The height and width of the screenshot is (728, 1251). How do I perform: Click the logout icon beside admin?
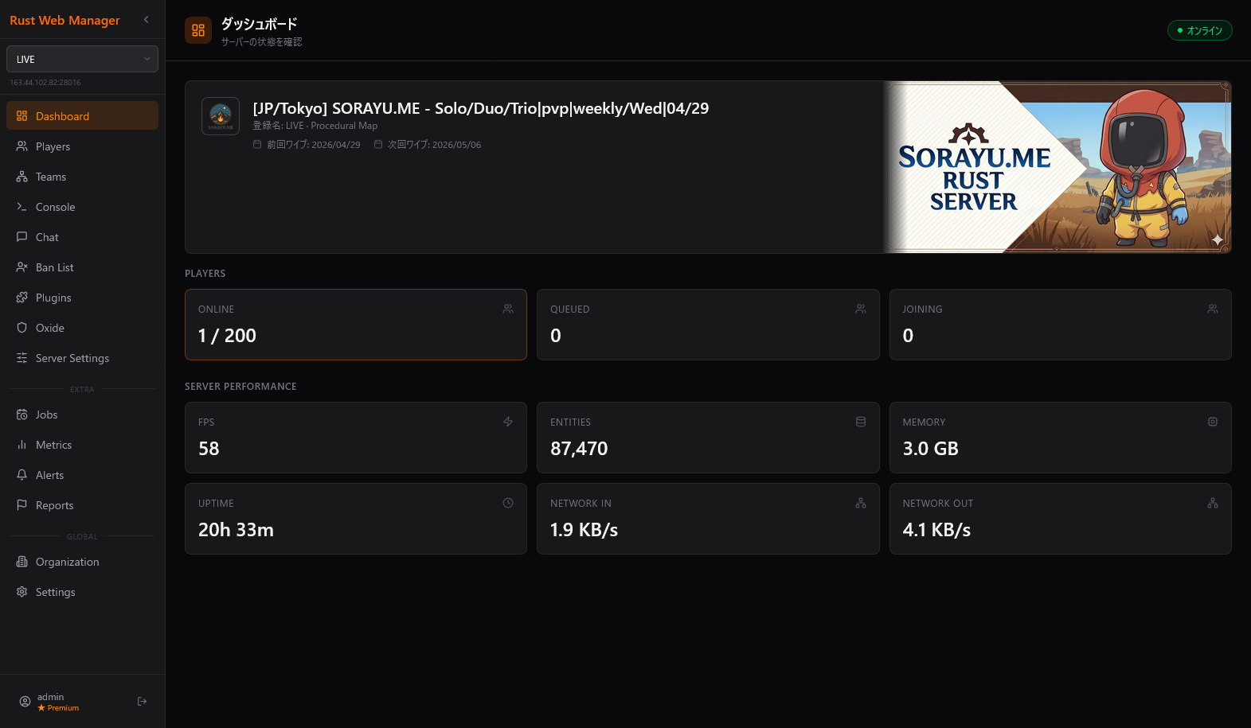coord(142,701)
